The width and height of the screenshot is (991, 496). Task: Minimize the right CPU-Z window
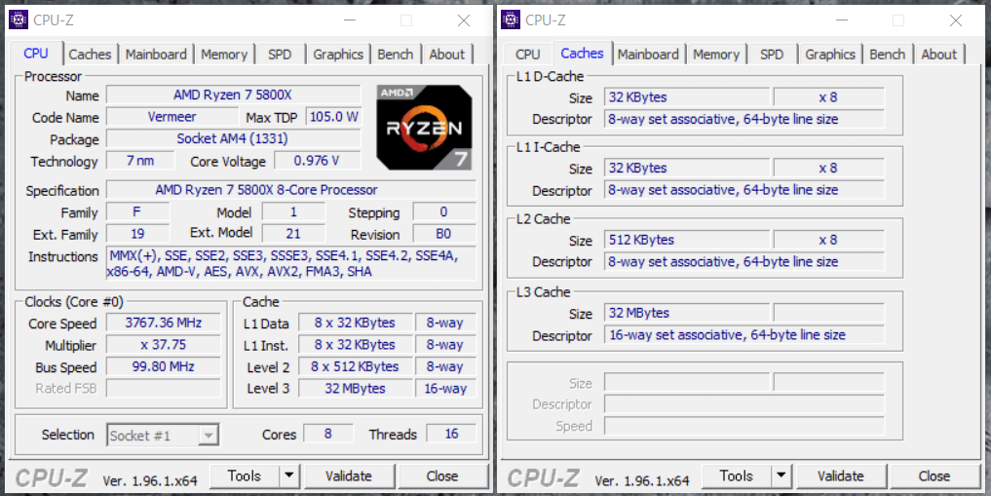(x=842, y=20)
